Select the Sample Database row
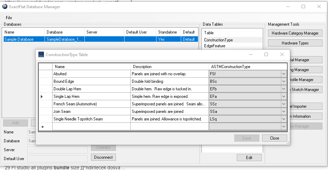Viewport: 328px width, 170px height. tap(23, 39)
